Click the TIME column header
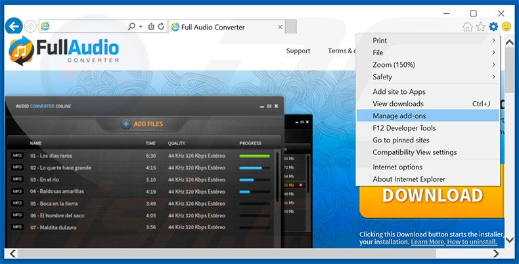The height and width of the screenshot is (264, 519). point(150,143)
